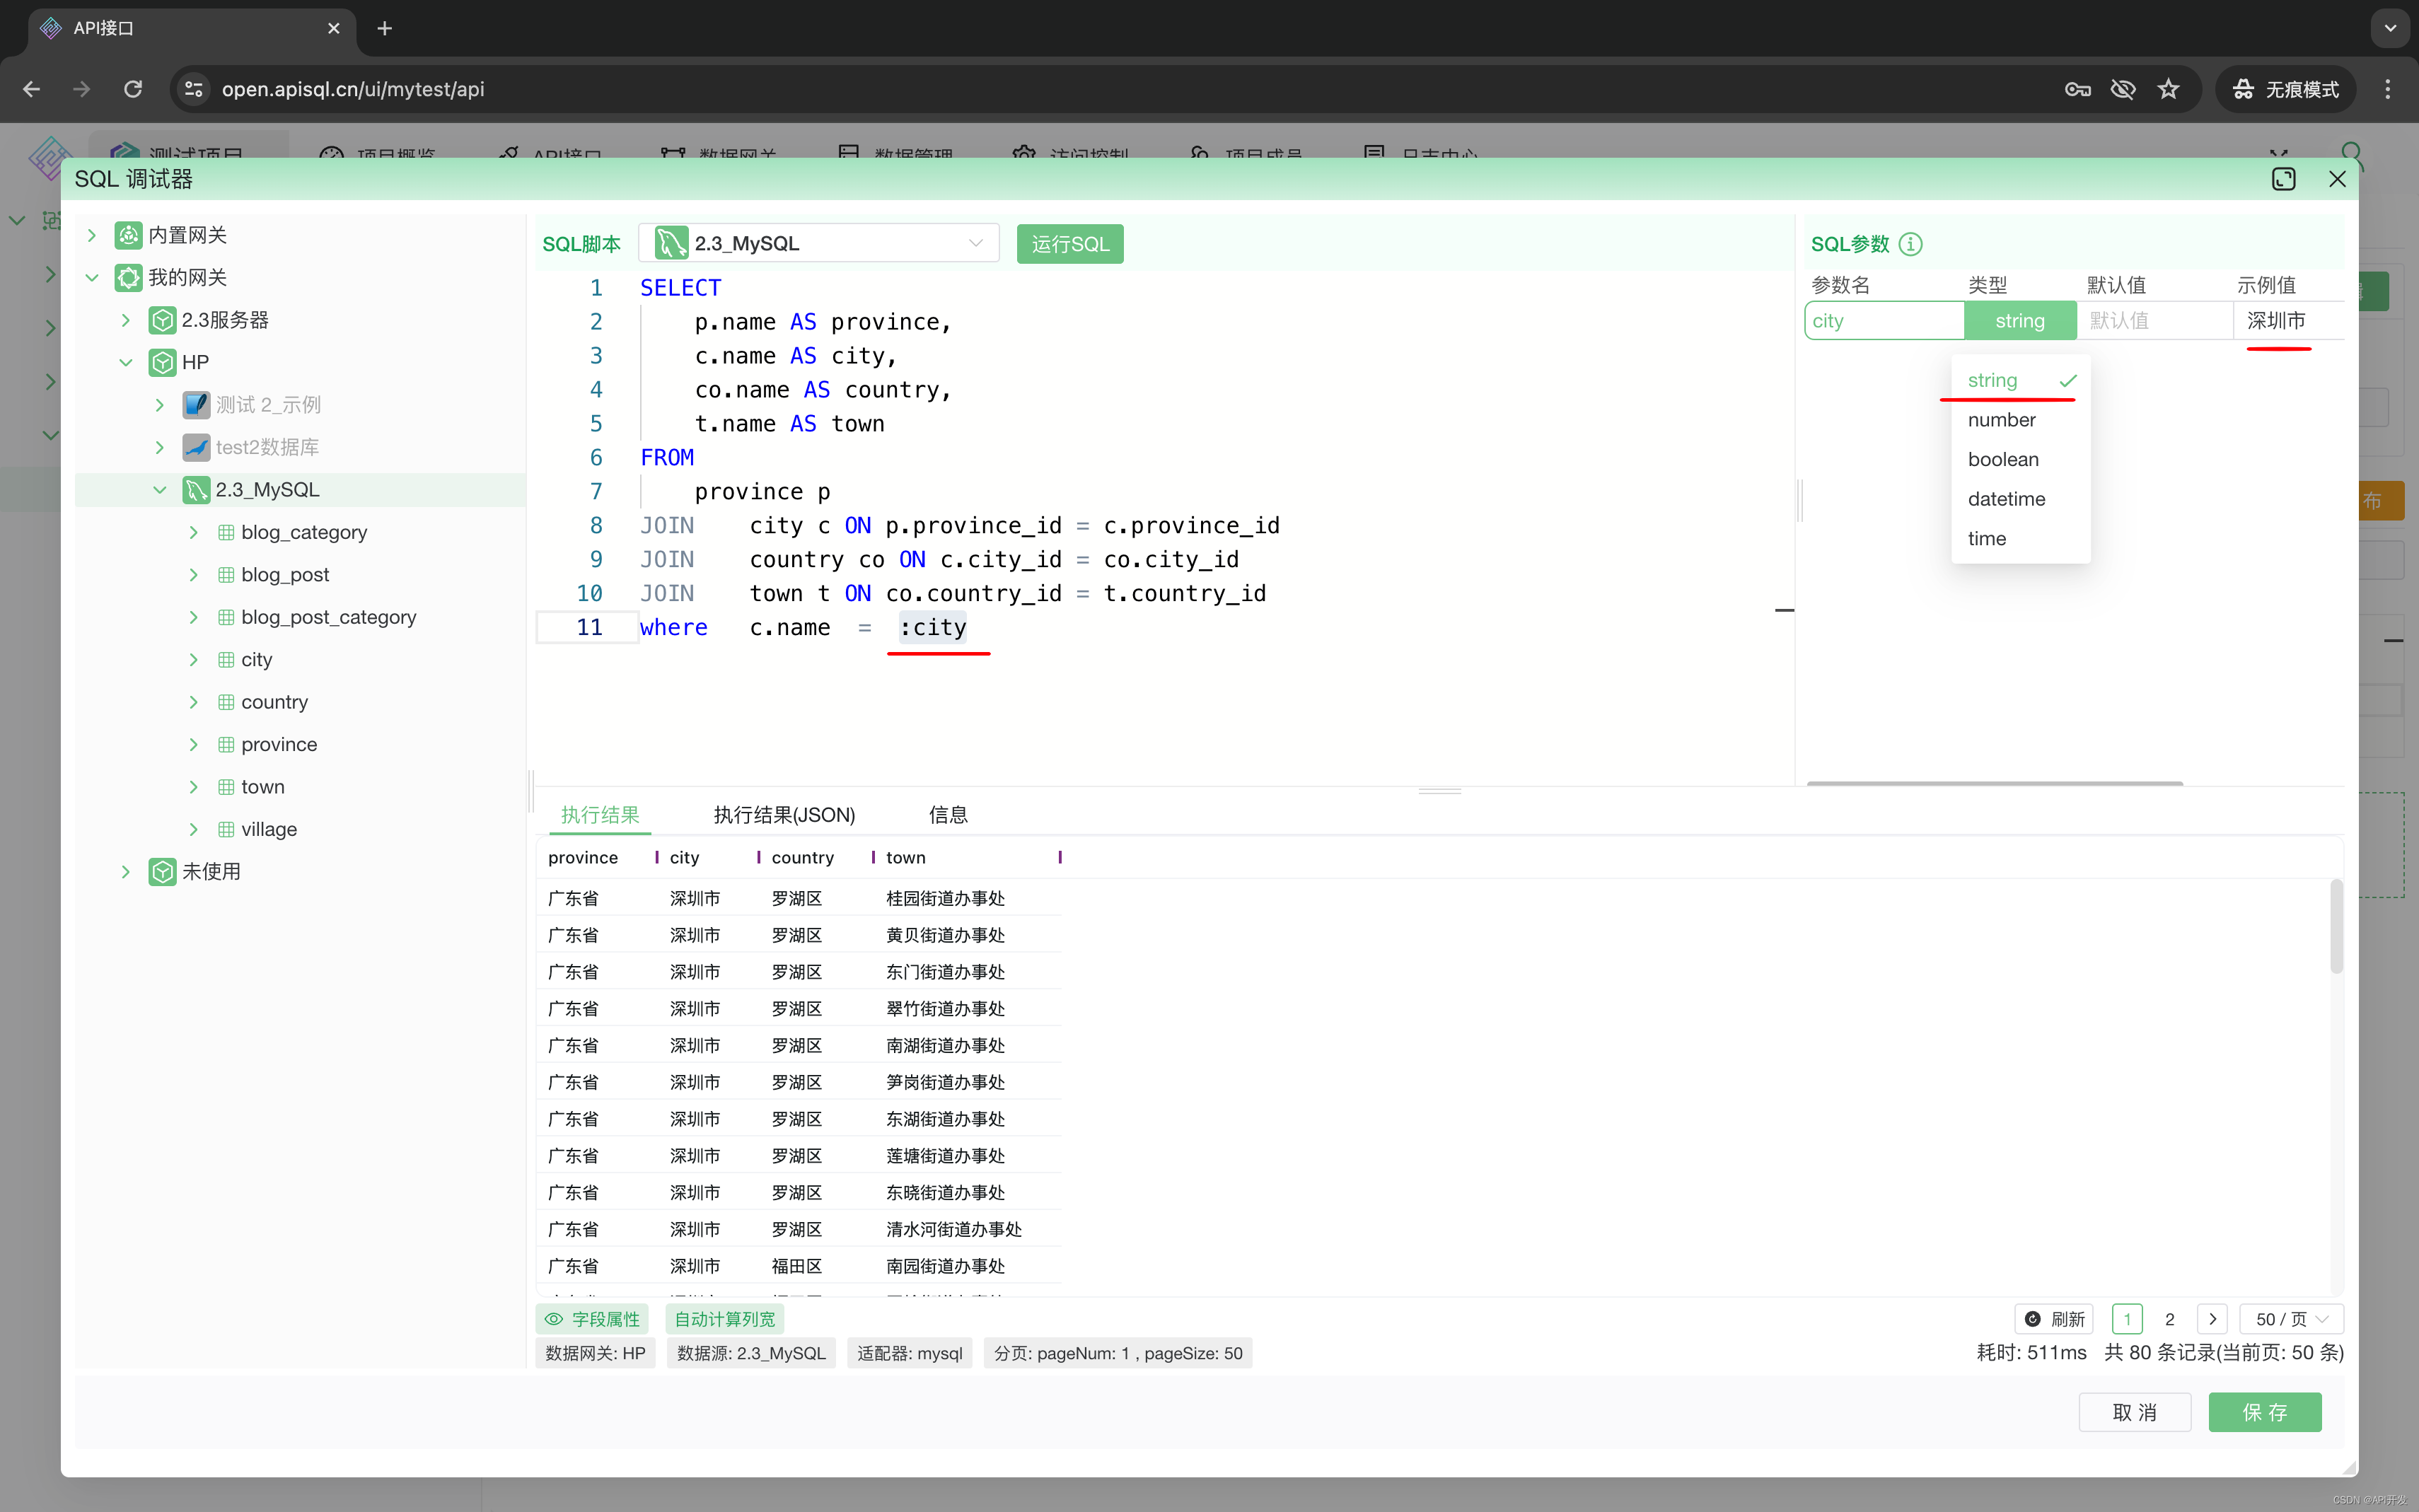
Task: Click the 2.3_MySQL datasource icon in tree
Action: tap(196, 490)
